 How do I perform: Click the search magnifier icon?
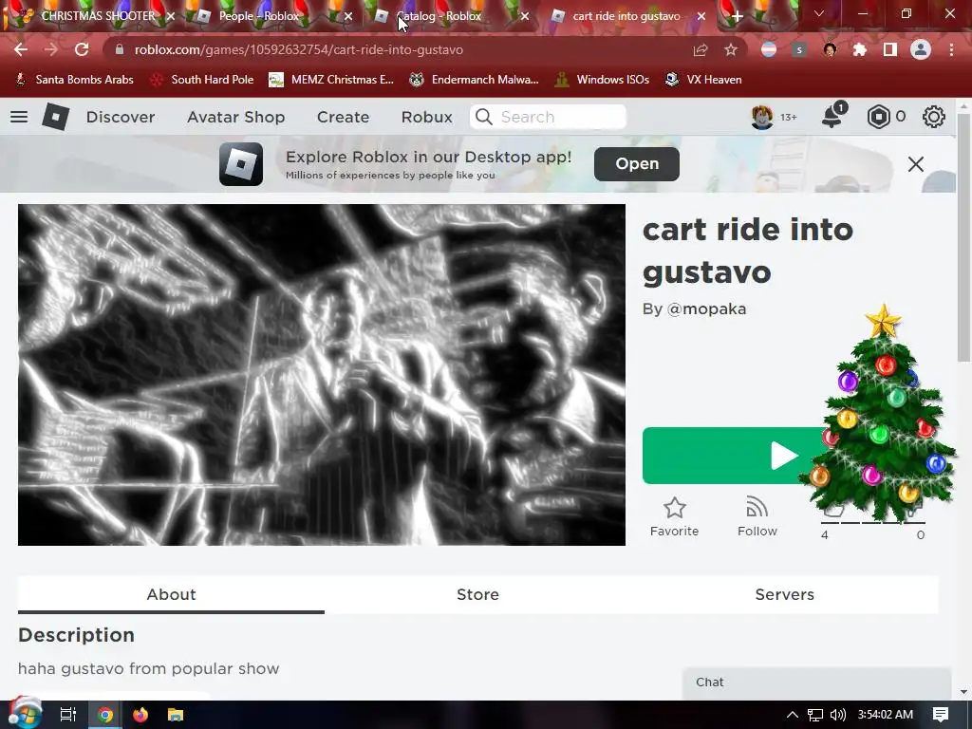[484, 117]
